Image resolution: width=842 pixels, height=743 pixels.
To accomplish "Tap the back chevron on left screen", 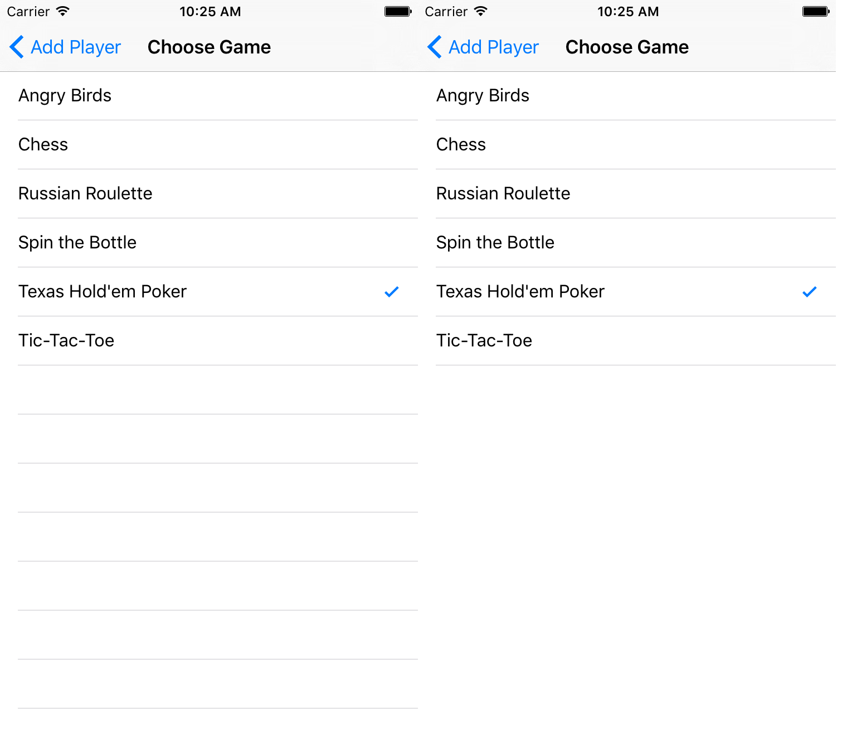I will (17, 47).
